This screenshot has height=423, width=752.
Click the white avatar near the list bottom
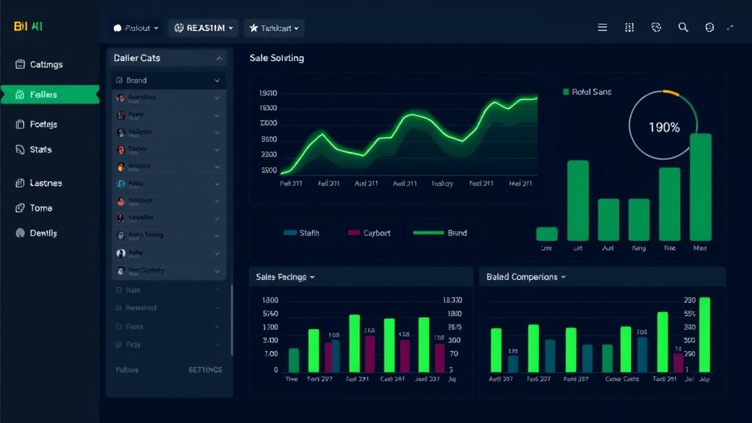click(121, 253)
